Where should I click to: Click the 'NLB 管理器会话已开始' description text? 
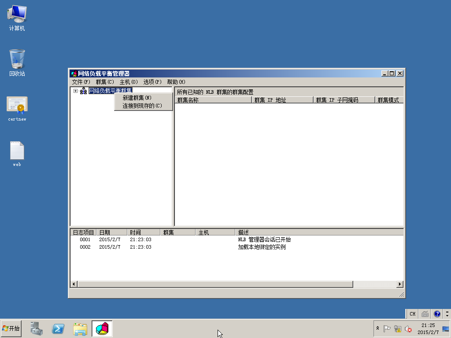point(264,239)
